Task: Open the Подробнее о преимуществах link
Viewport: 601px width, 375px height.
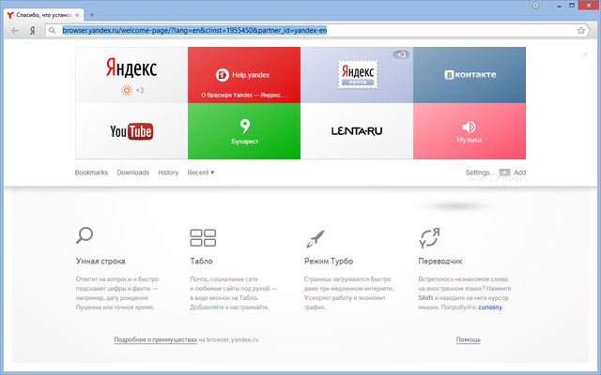Action: click(155, 339)
